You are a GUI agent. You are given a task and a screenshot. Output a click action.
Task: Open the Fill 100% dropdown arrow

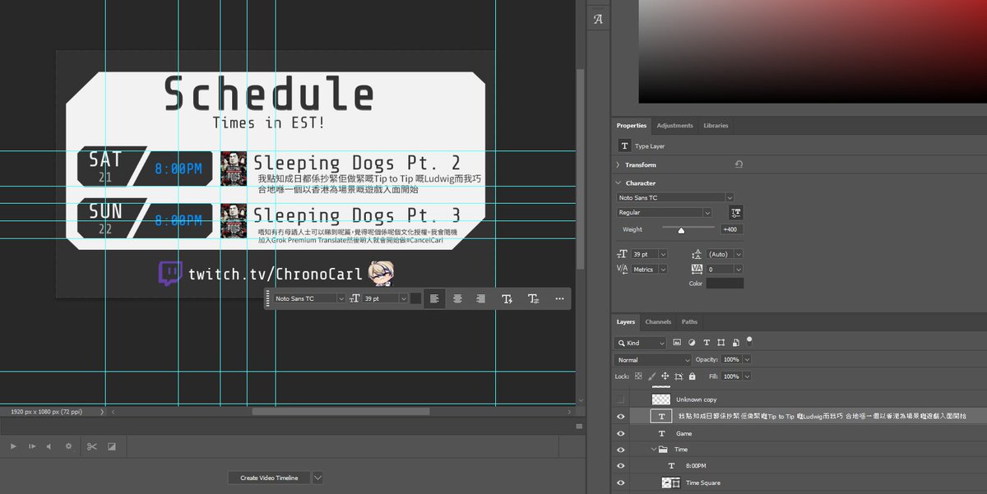(747, 376)
